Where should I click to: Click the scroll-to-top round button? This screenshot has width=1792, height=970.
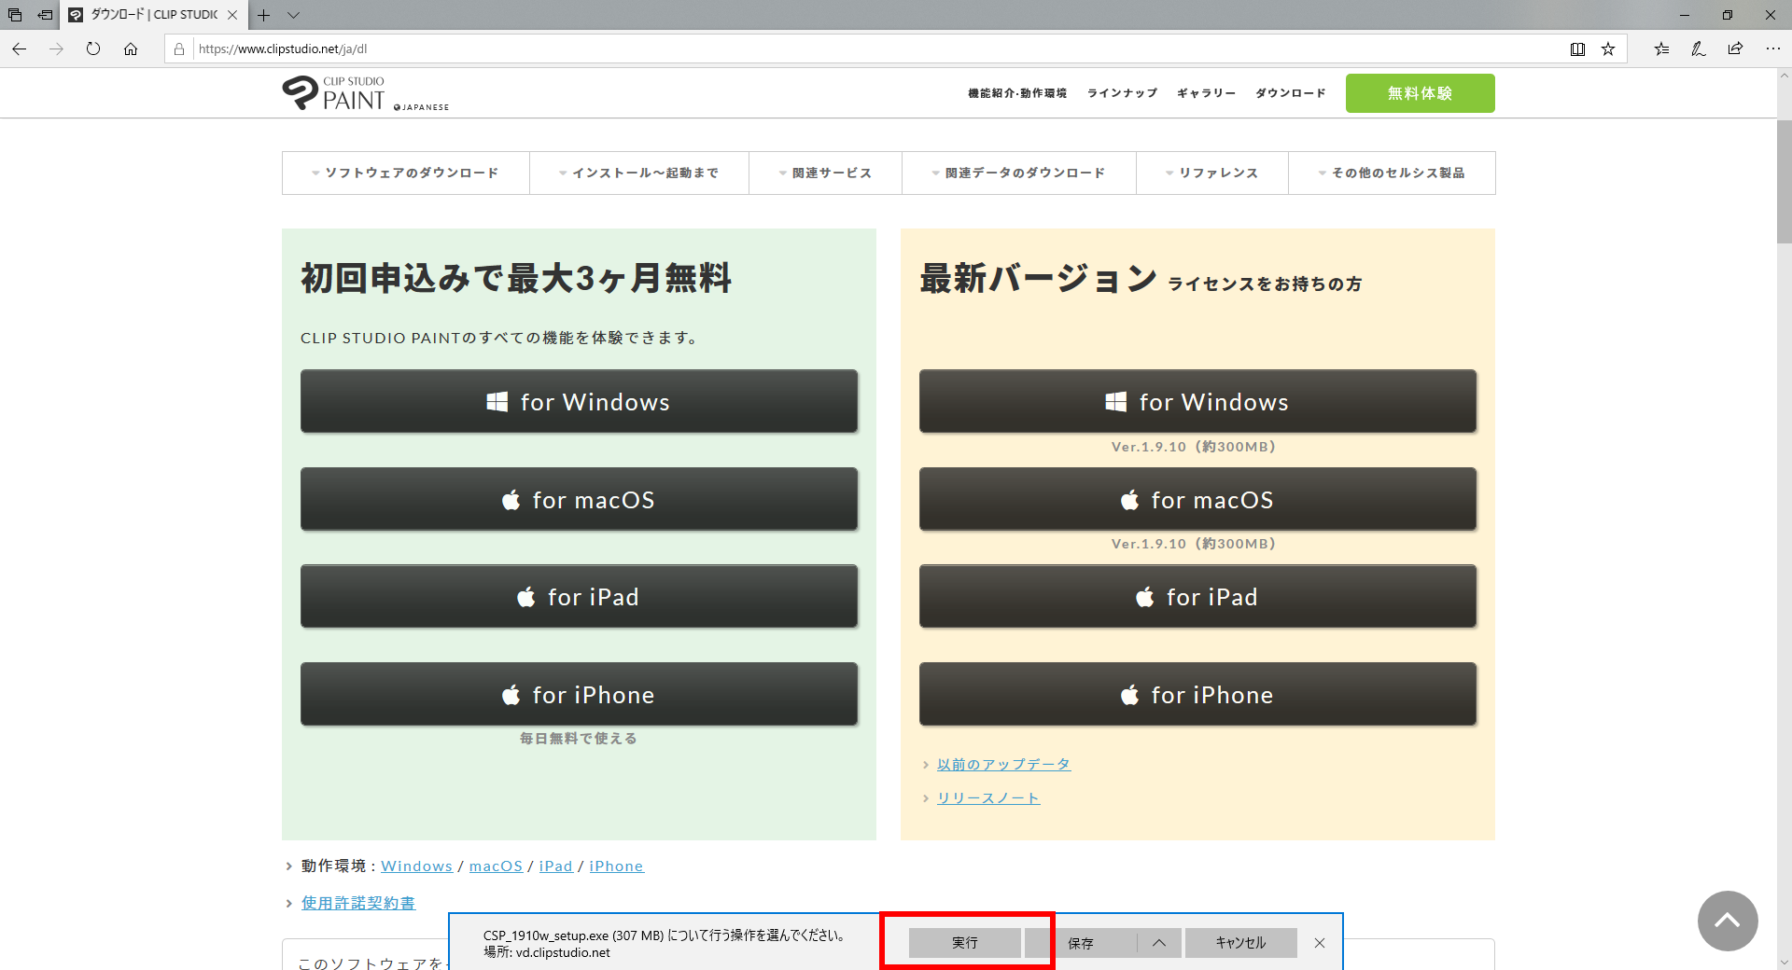[1728, 921]
